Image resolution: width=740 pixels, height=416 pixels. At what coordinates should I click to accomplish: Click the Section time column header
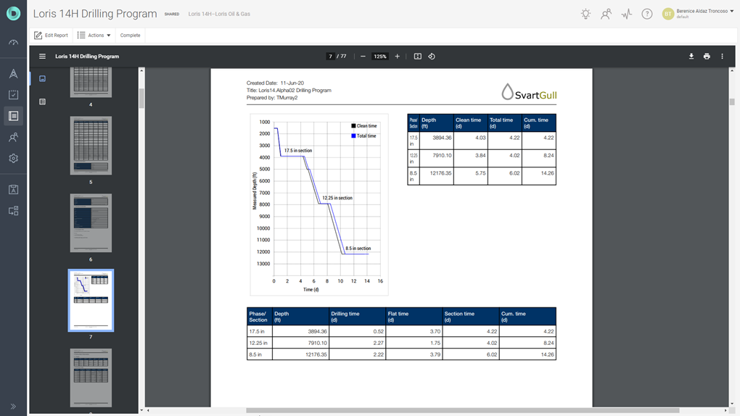(x=471, y=317)
